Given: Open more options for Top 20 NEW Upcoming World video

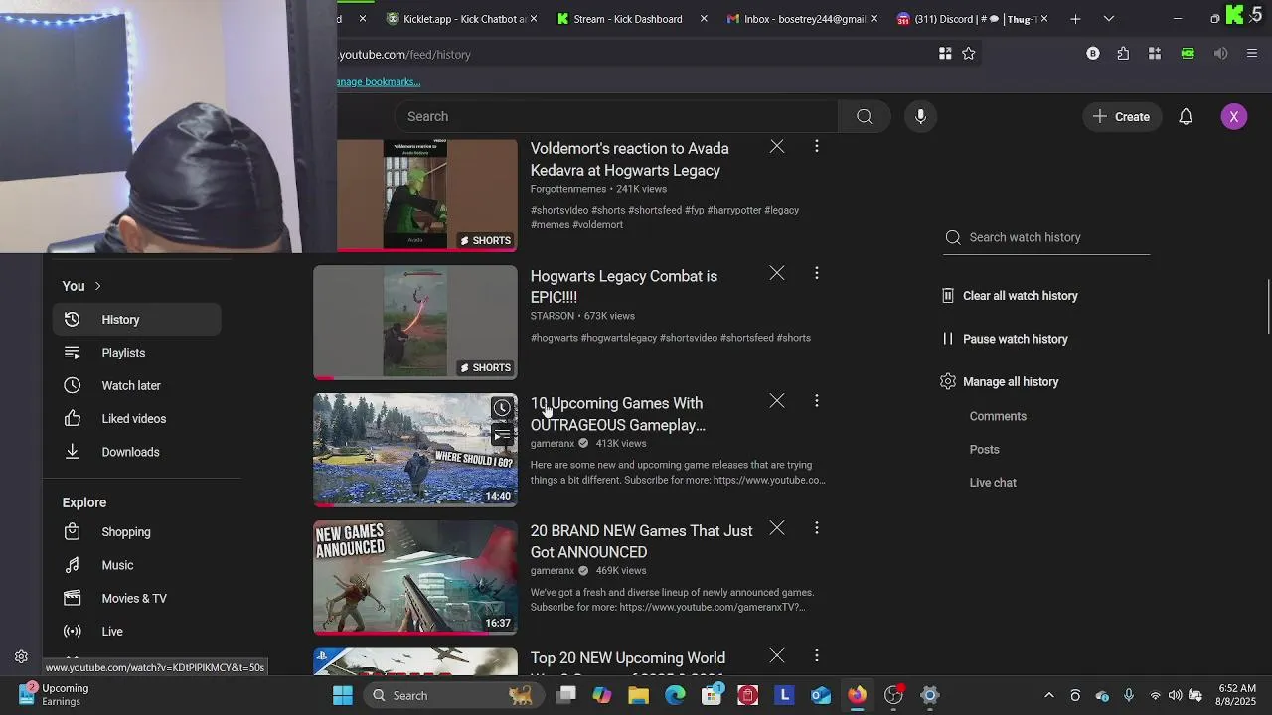Looking at the screenshot, I should pyautogui.click(x=817, y=655).
